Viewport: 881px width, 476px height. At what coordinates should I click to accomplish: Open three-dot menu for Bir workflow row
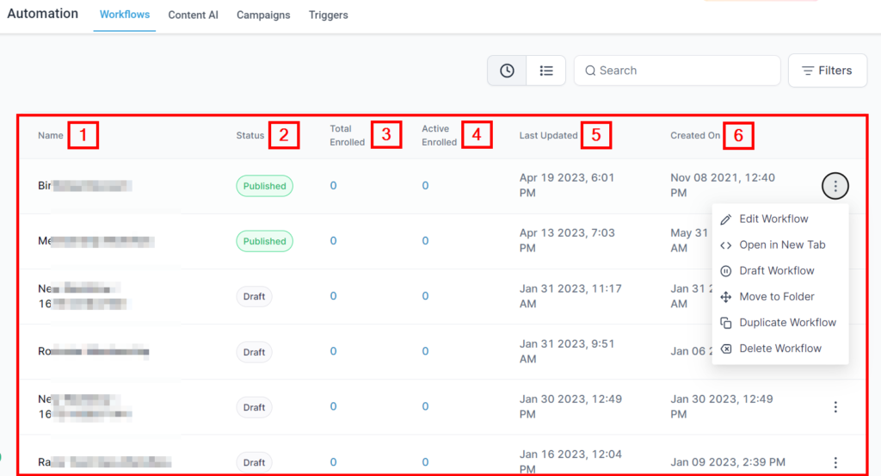835,186
